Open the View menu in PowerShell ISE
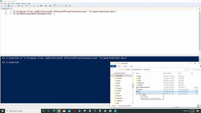The width and height of the screenshot is (201, 113). point(9,3)
